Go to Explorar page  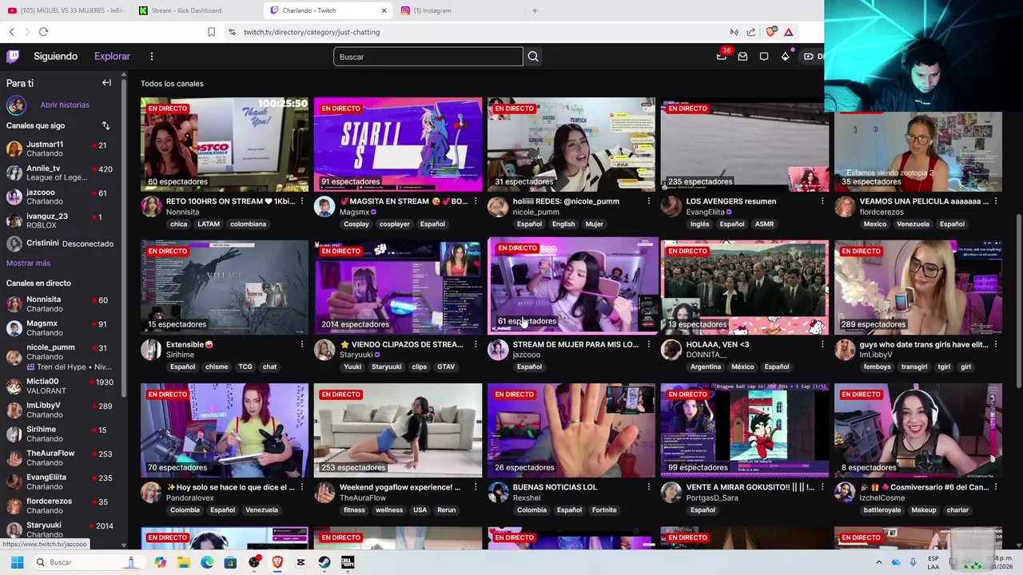coord(112,57)
